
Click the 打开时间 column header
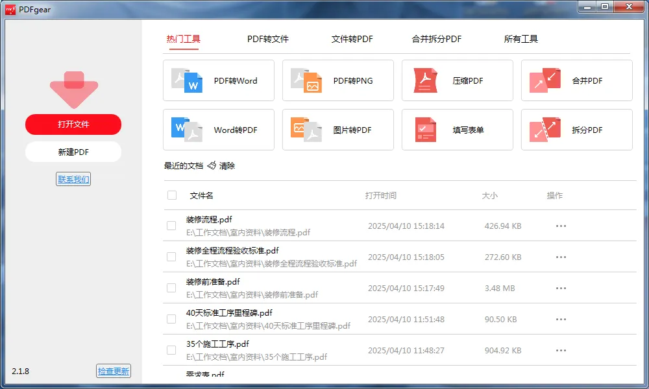[x=381, y=196]
